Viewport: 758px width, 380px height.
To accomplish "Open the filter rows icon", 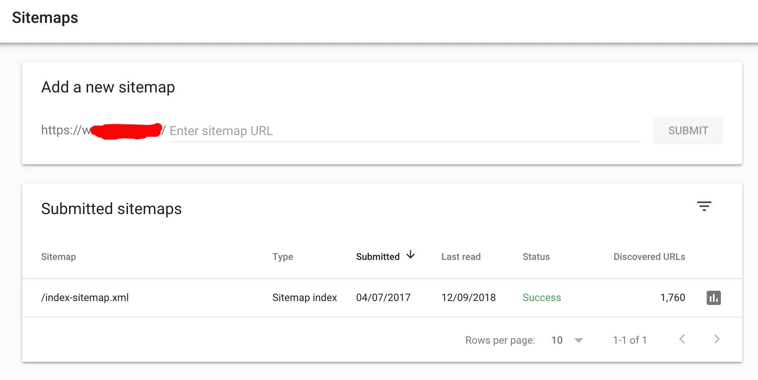I will tap(704, 206).
